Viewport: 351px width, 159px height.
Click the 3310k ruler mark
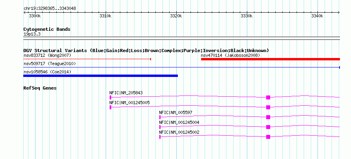click(x=105, y=16)
